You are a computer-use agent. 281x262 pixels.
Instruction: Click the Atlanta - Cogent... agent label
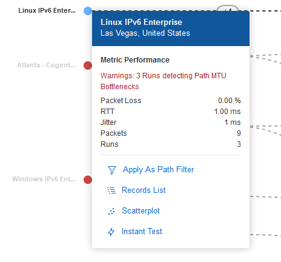47,65
